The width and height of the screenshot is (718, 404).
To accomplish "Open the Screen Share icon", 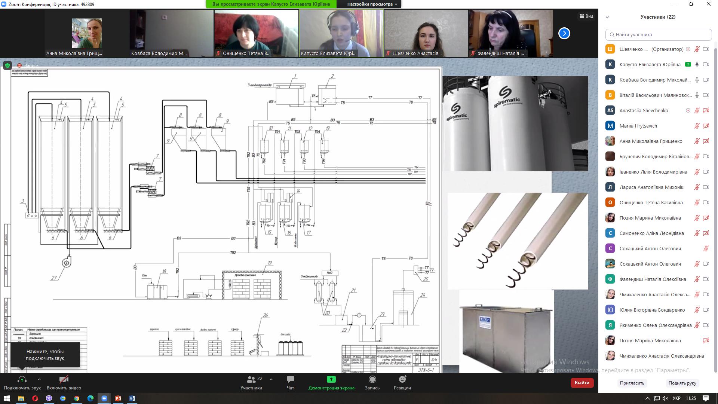I will (331, 379).
